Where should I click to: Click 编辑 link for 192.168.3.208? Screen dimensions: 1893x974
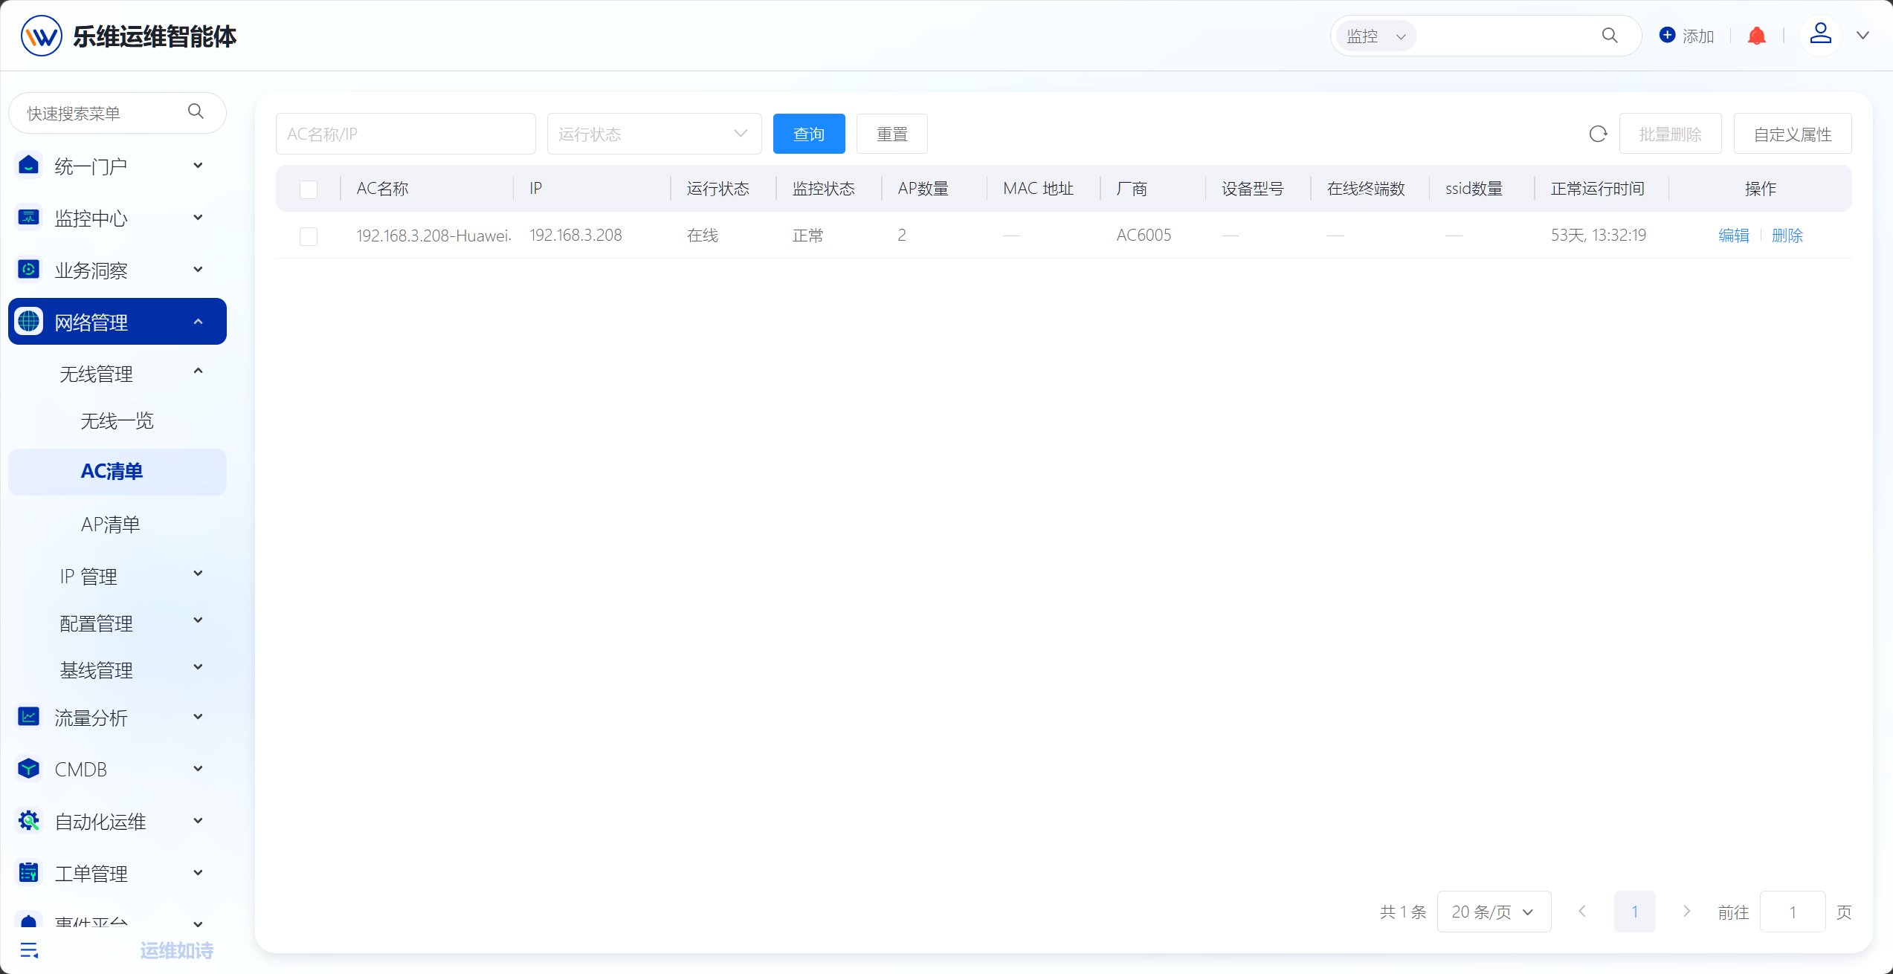click(x=1734, y=236)
